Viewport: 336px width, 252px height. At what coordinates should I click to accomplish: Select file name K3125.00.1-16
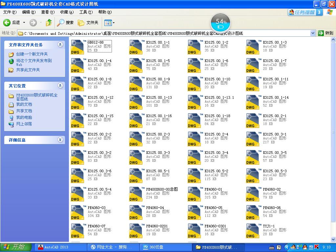159,116
